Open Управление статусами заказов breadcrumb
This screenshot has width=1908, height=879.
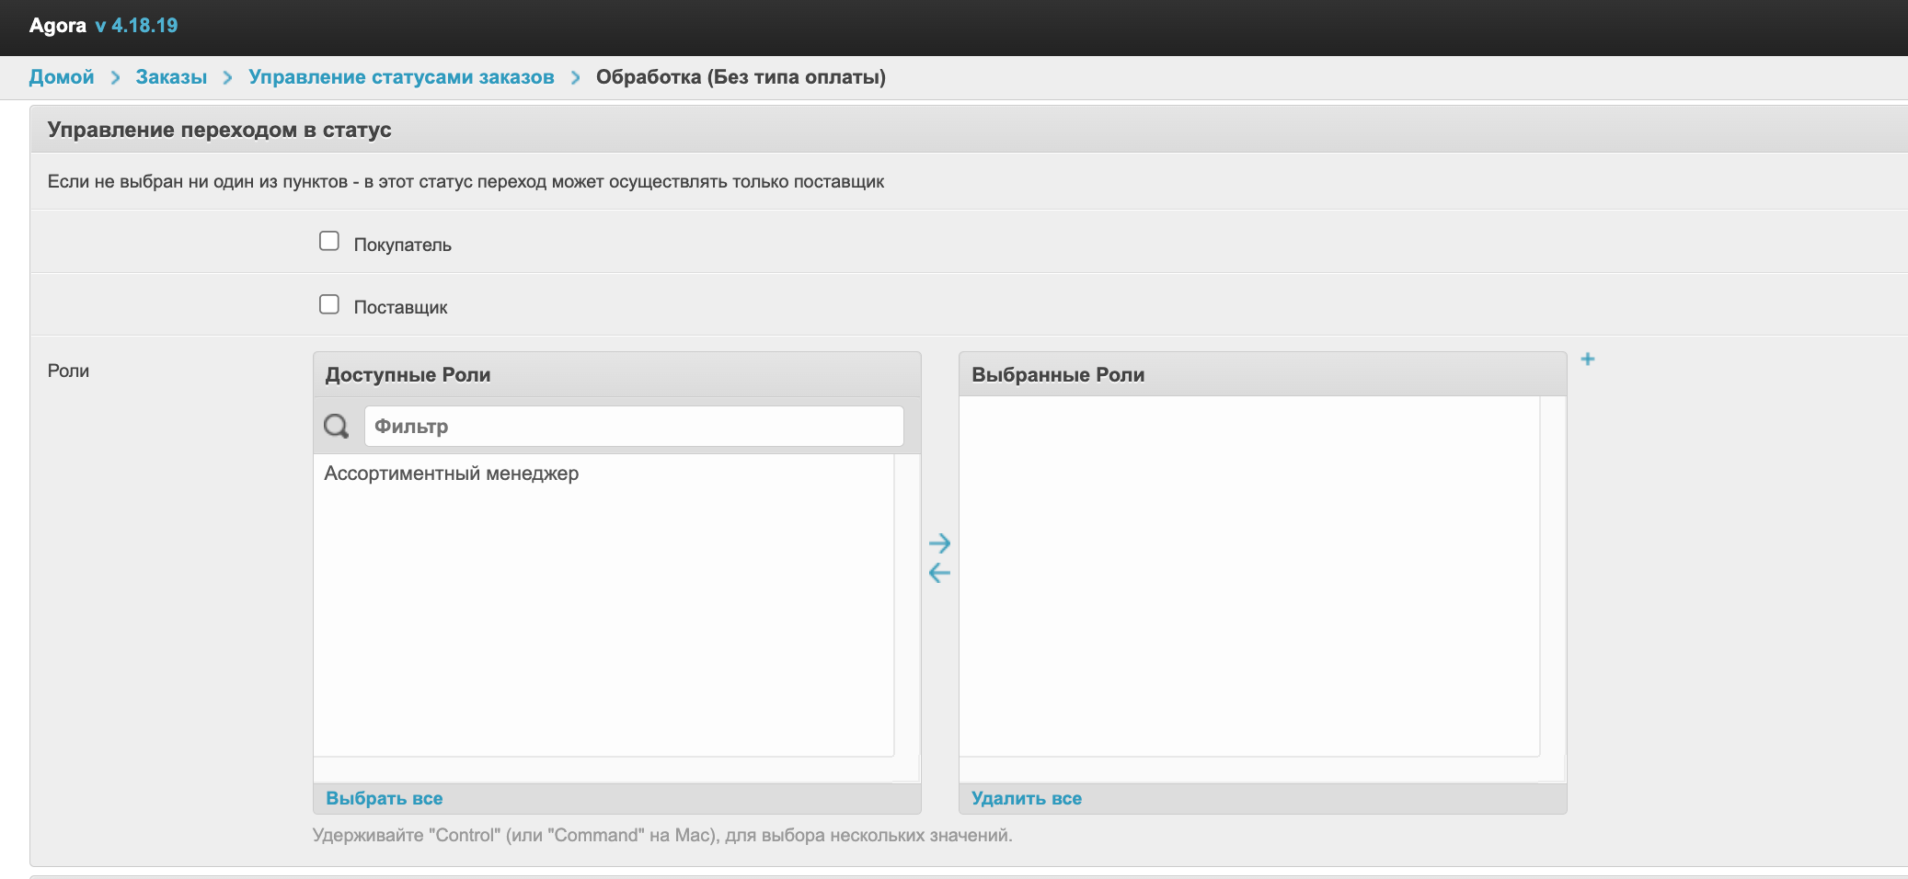[x=401, y=77]
